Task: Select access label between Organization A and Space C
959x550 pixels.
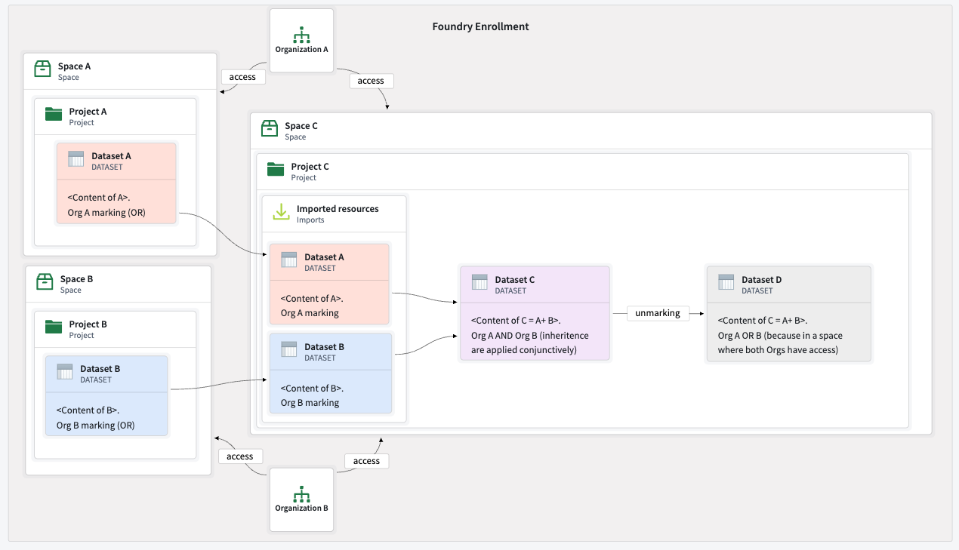Action: (x=371, y=81)
